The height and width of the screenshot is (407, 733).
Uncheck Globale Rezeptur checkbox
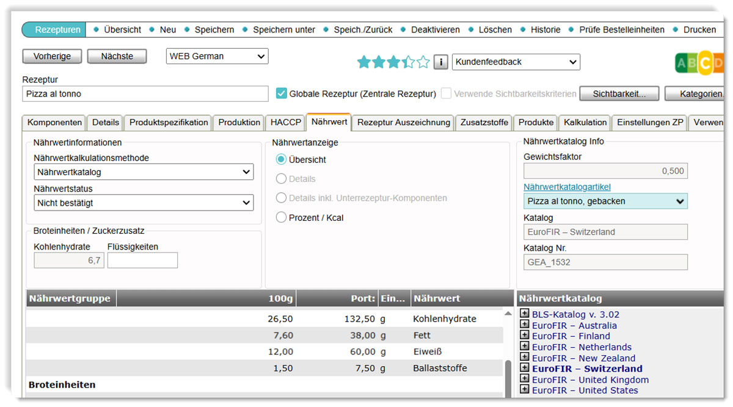pyautogui.click(x=281, y=93)
